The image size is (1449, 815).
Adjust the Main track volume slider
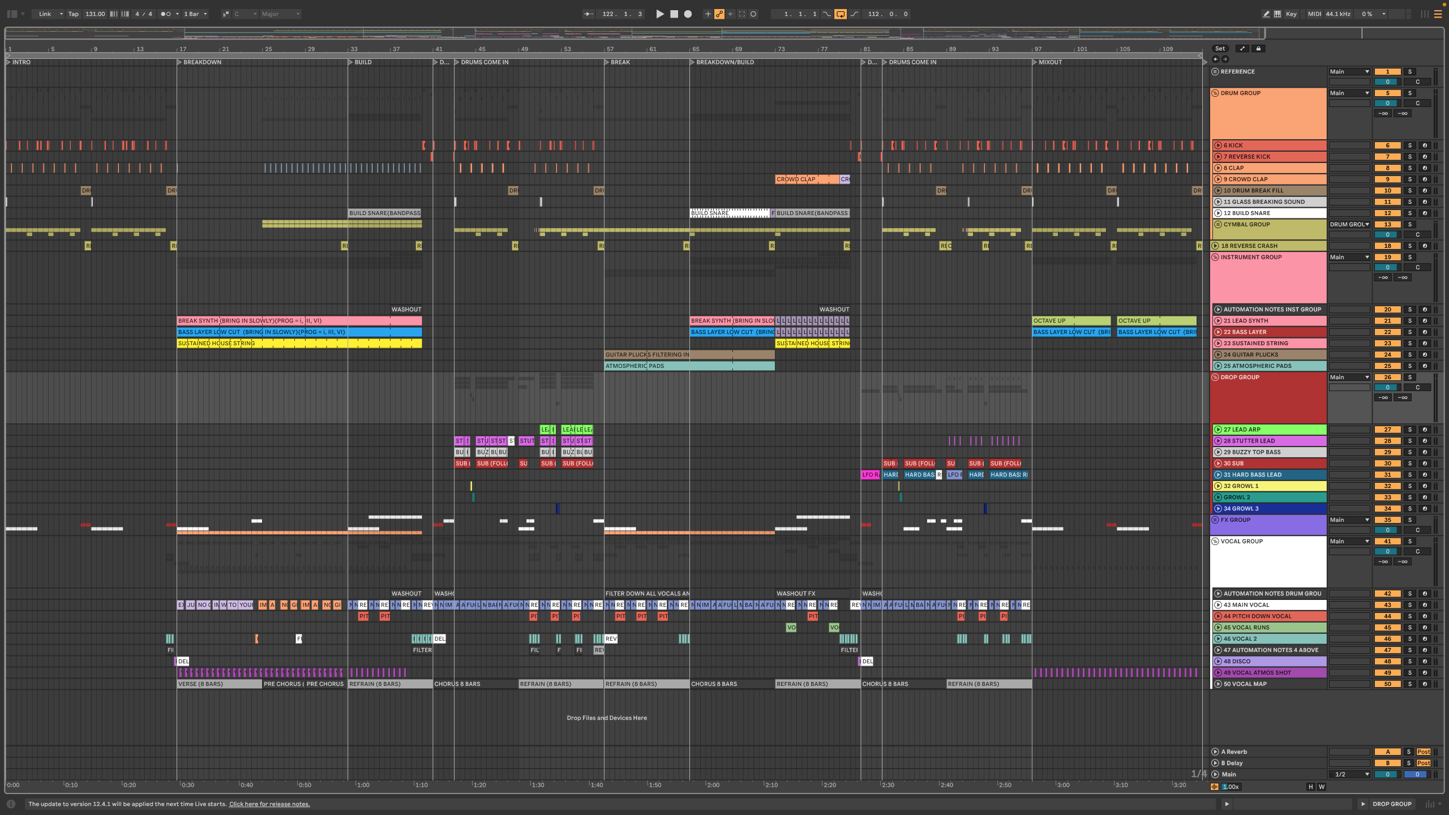(1387, 774)
